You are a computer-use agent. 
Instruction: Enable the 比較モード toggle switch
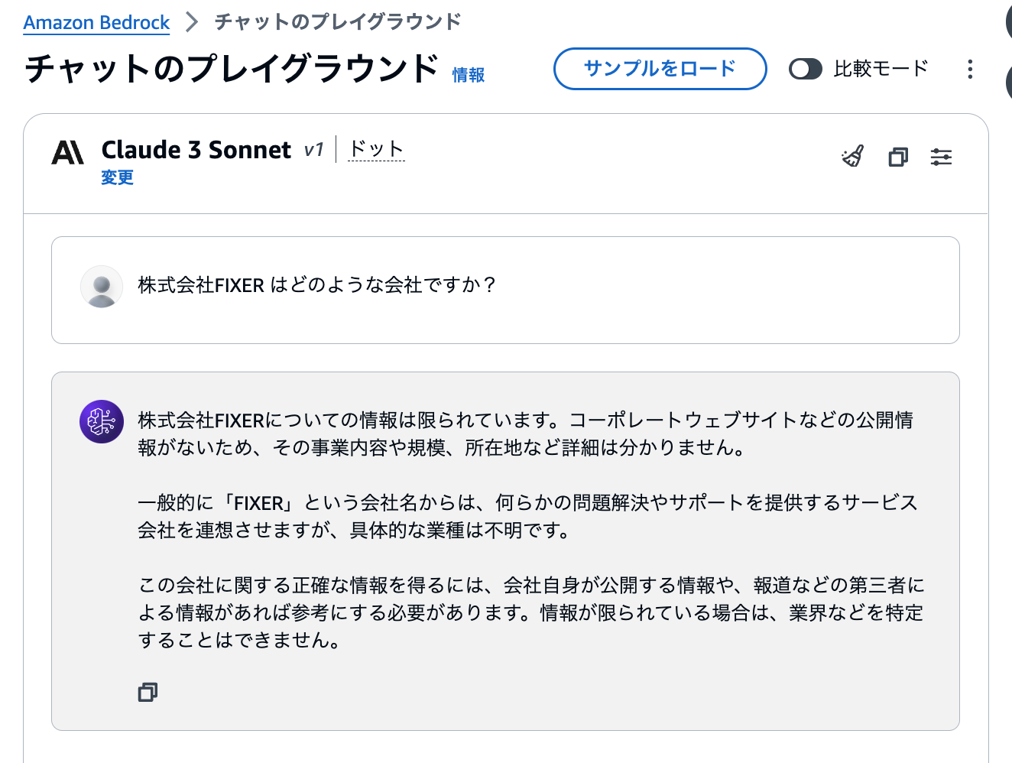[x=805, y=69]
